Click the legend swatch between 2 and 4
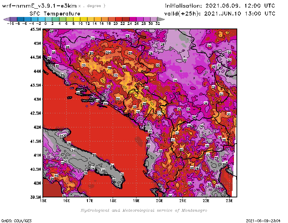 55,19
